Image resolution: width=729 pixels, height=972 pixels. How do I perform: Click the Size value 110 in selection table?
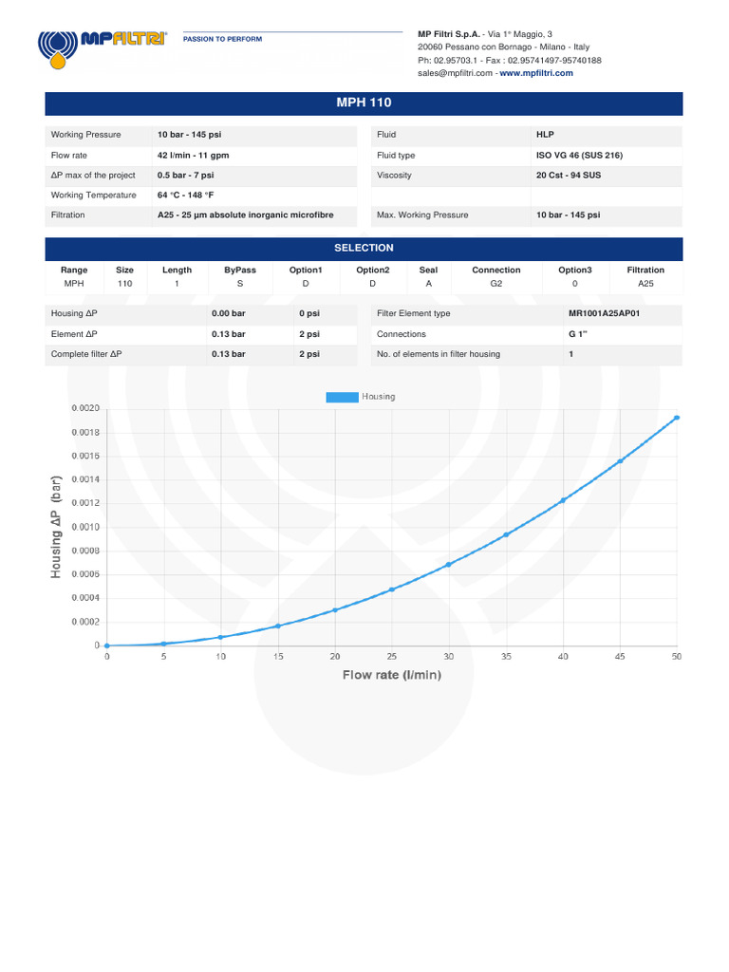click(124, 284)
